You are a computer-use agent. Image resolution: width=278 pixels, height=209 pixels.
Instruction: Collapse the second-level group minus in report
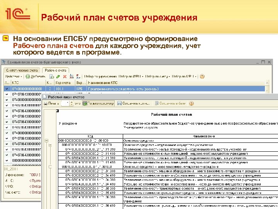click(50, 145)
